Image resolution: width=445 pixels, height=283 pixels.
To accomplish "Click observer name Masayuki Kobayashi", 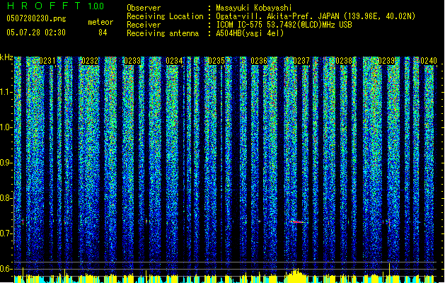I will pyautogui.click(x=254, y=8).
